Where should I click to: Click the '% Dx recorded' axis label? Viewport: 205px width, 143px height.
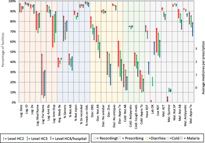click(x=81, y=113)
